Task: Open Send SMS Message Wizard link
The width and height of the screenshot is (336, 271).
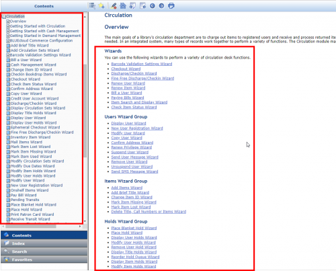Action: pyautogui.click(x=134, y=171)
